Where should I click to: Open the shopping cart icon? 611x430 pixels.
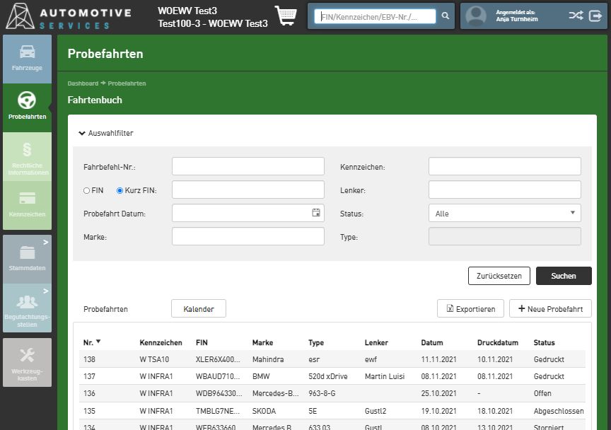[286, 16]
